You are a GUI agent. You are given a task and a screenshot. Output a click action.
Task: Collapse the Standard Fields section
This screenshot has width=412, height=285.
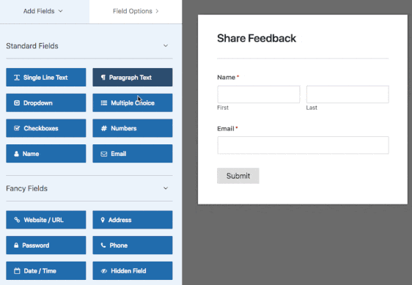pyautogui.click(x=166, y=45)
